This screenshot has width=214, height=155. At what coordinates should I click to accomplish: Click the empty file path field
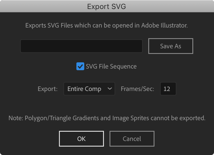pyautogui.click(x=81, y=46)
